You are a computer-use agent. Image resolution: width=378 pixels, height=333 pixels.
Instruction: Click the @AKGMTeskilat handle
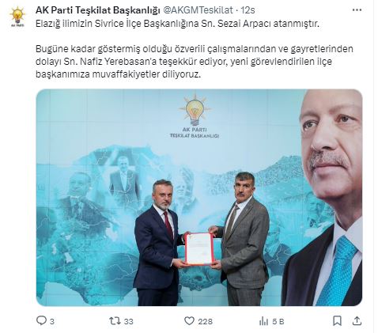(x=198, y=10)
